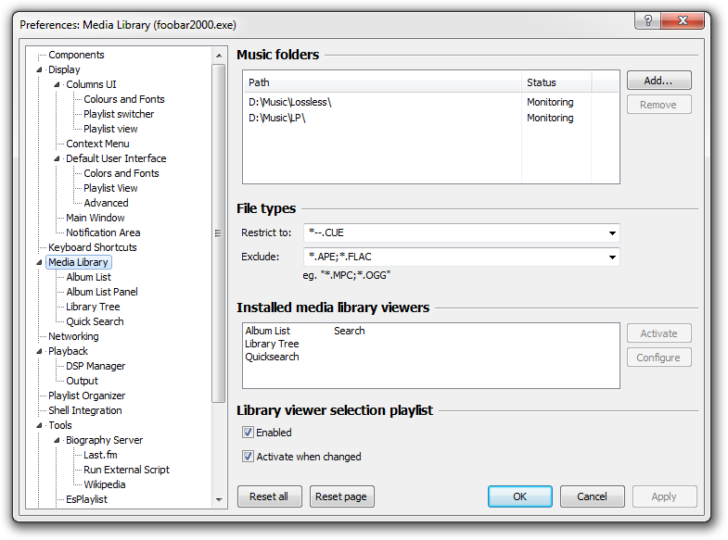Select the D:\Music\Lossless\ folder row
Viewport: 728px width, 540px height.
(290, 102)
